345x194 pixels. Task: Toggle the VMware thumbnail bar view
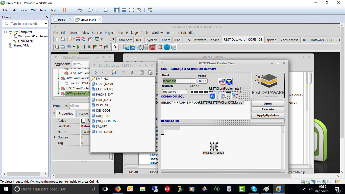tap(124, 10)
